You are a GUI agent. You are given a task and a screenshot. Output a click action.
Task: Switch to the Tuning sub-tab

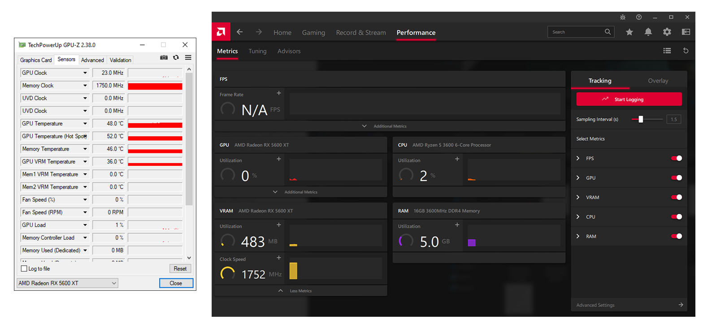tap(257, 51)
